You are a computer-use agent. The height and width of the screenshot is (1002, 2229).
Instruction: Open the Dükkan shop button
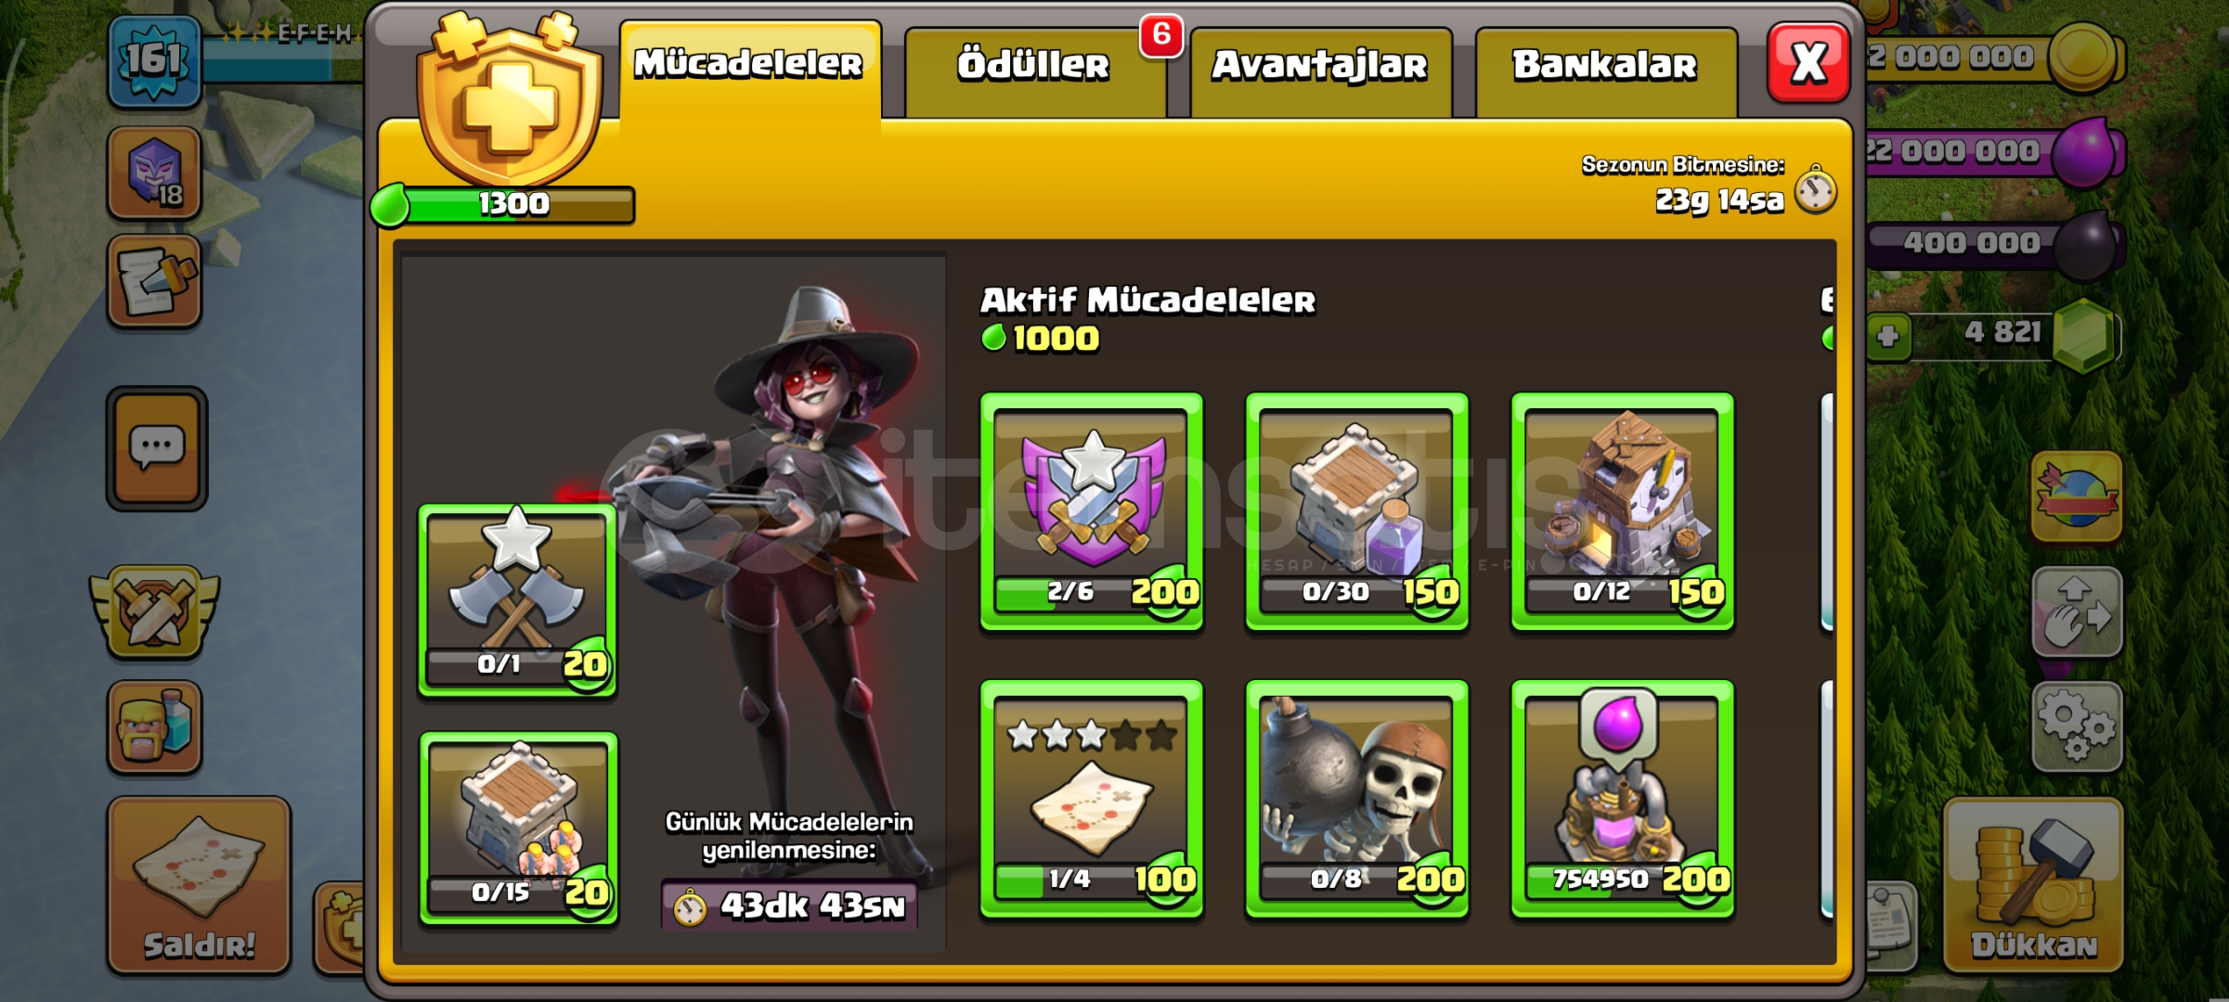(2033, 885)
